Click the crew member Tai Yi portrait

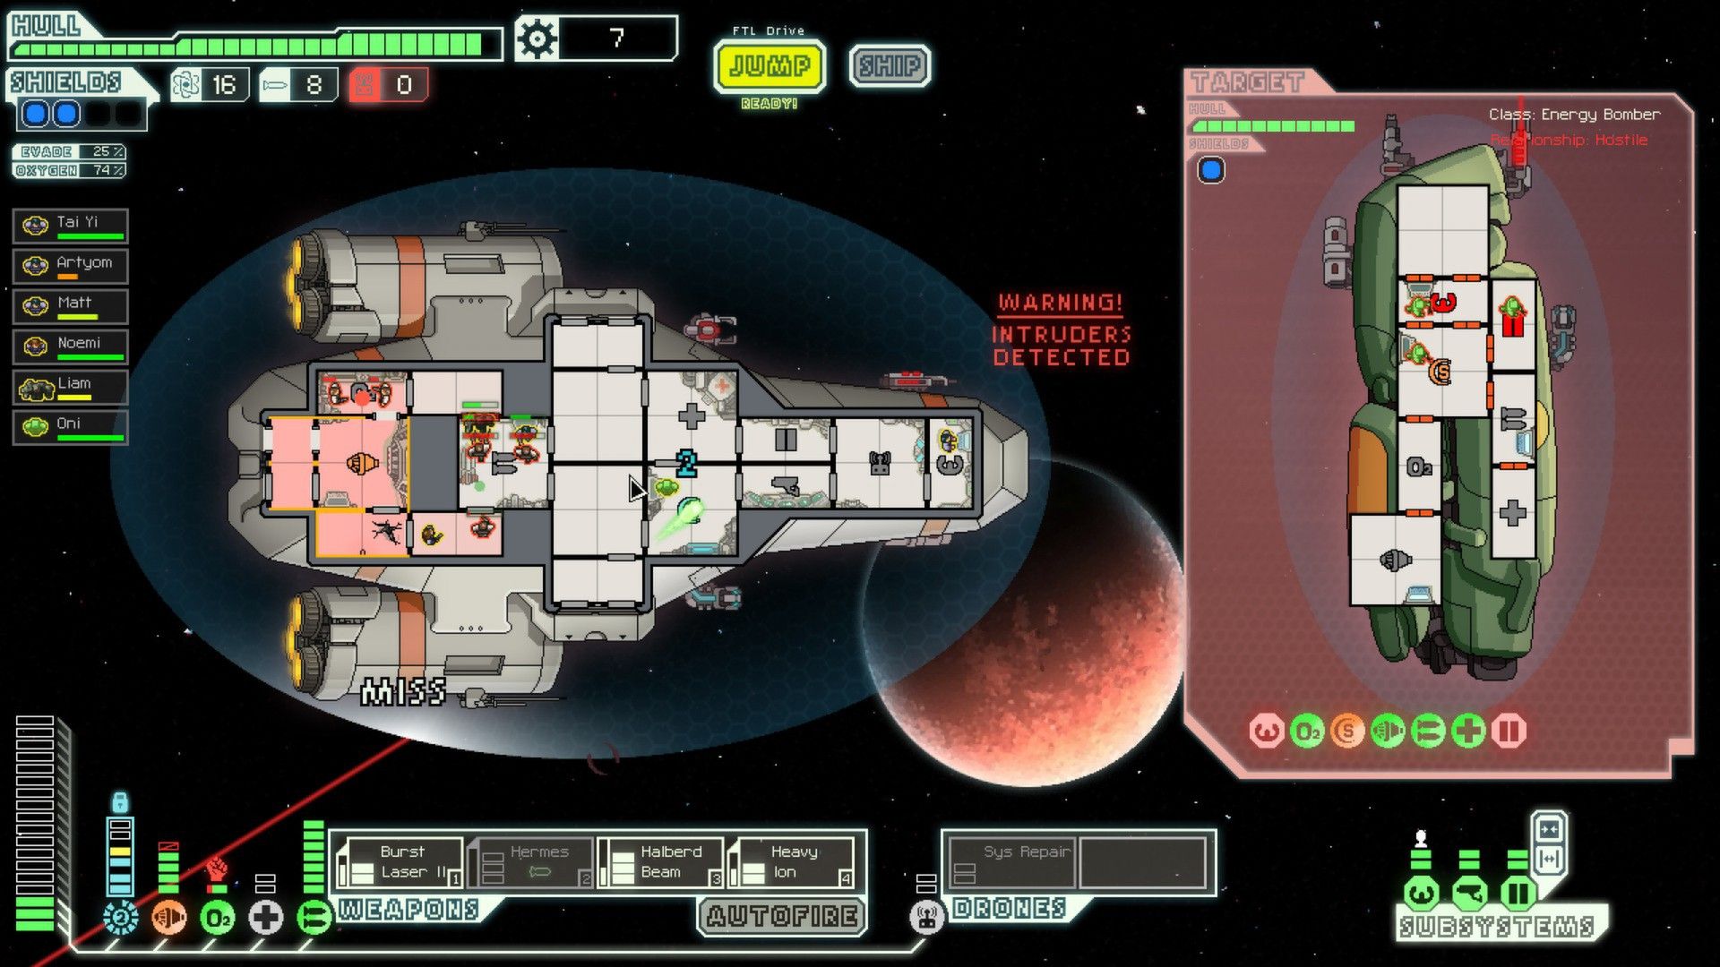click(x=37, y=223)
